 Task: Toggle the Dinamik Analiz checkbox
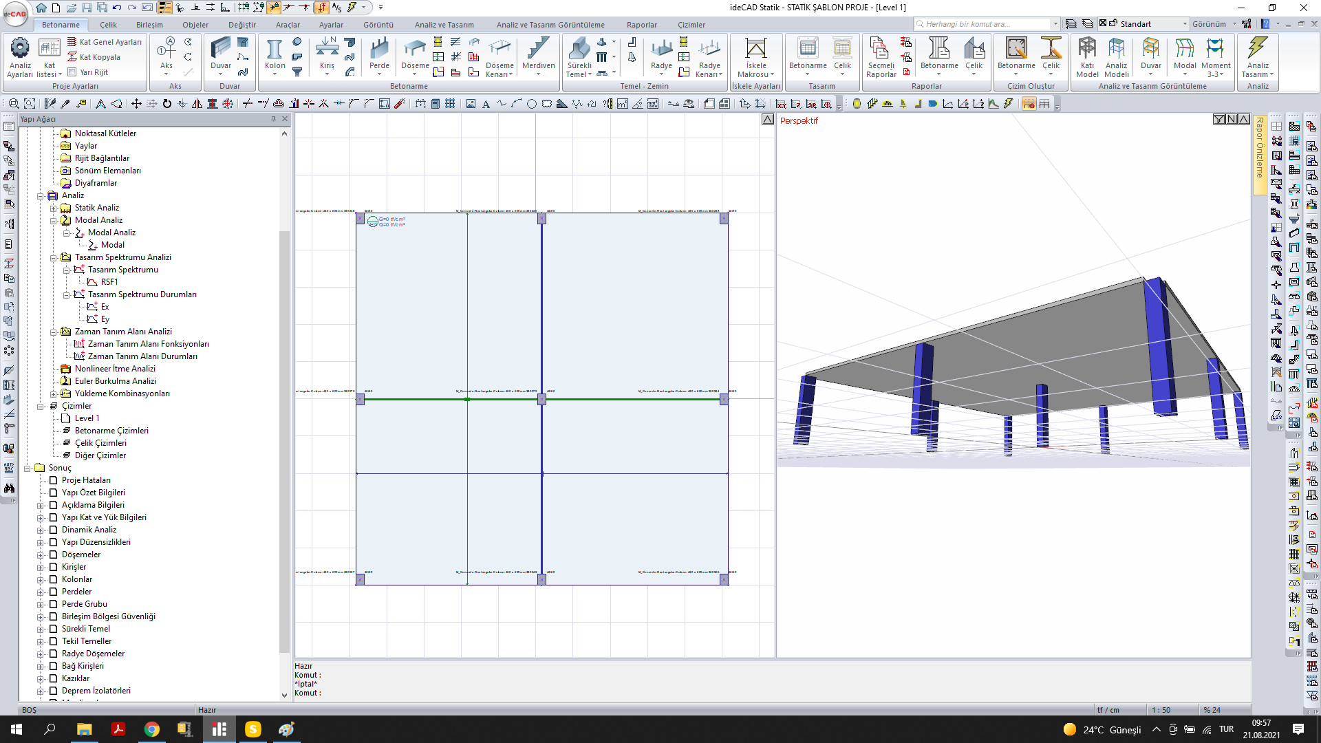coord(53,530)
